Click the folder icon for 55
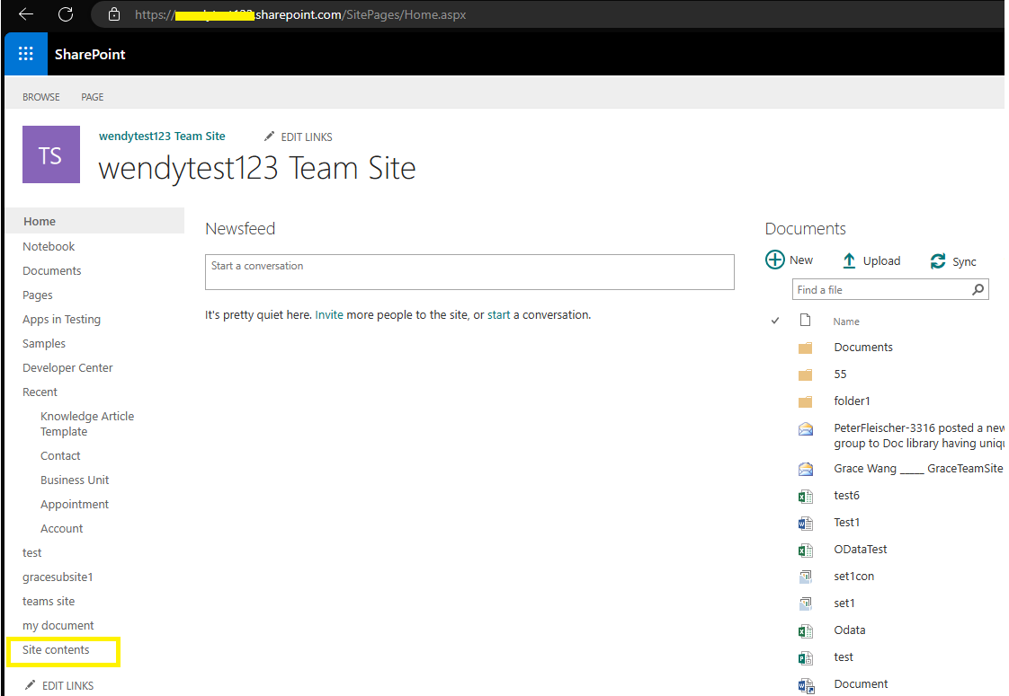Viewport: 1009px width, 696px height. point(805,374)
